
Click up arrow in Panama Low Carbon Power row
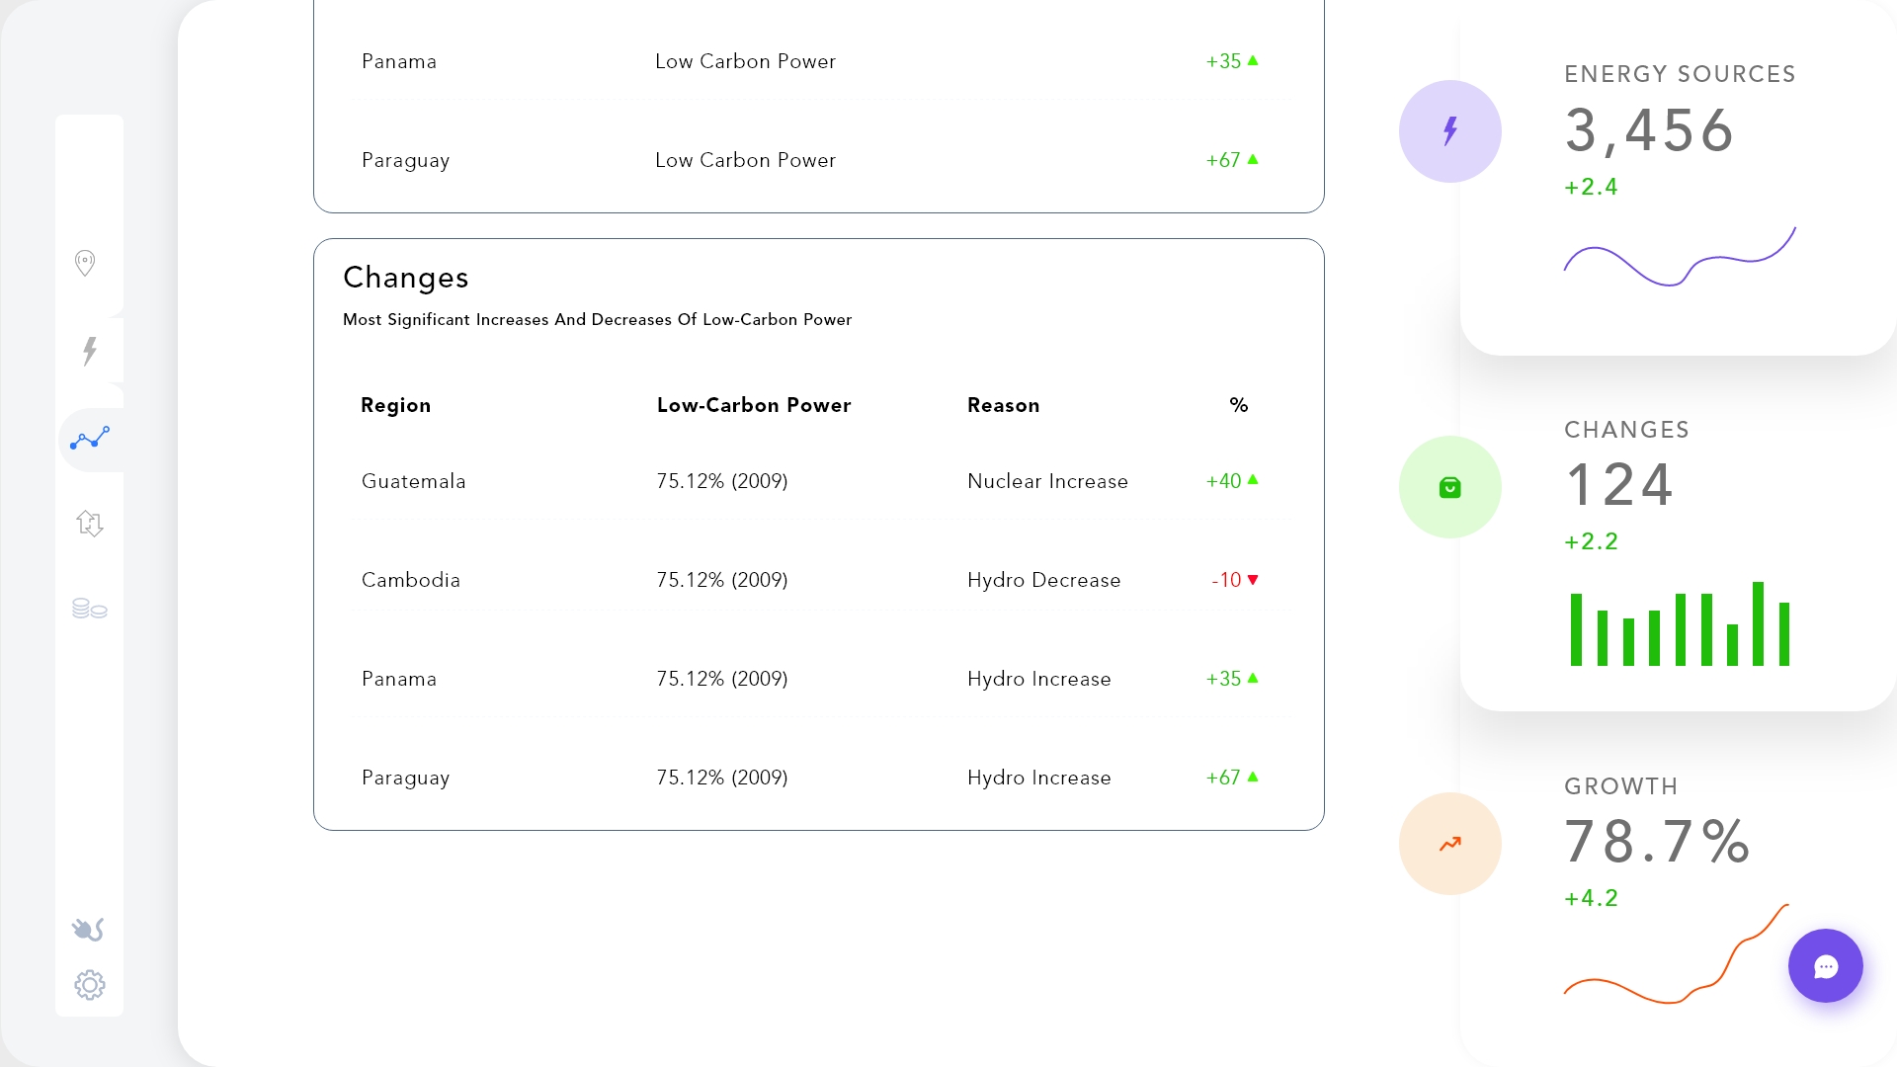(x=1253, y=60)
